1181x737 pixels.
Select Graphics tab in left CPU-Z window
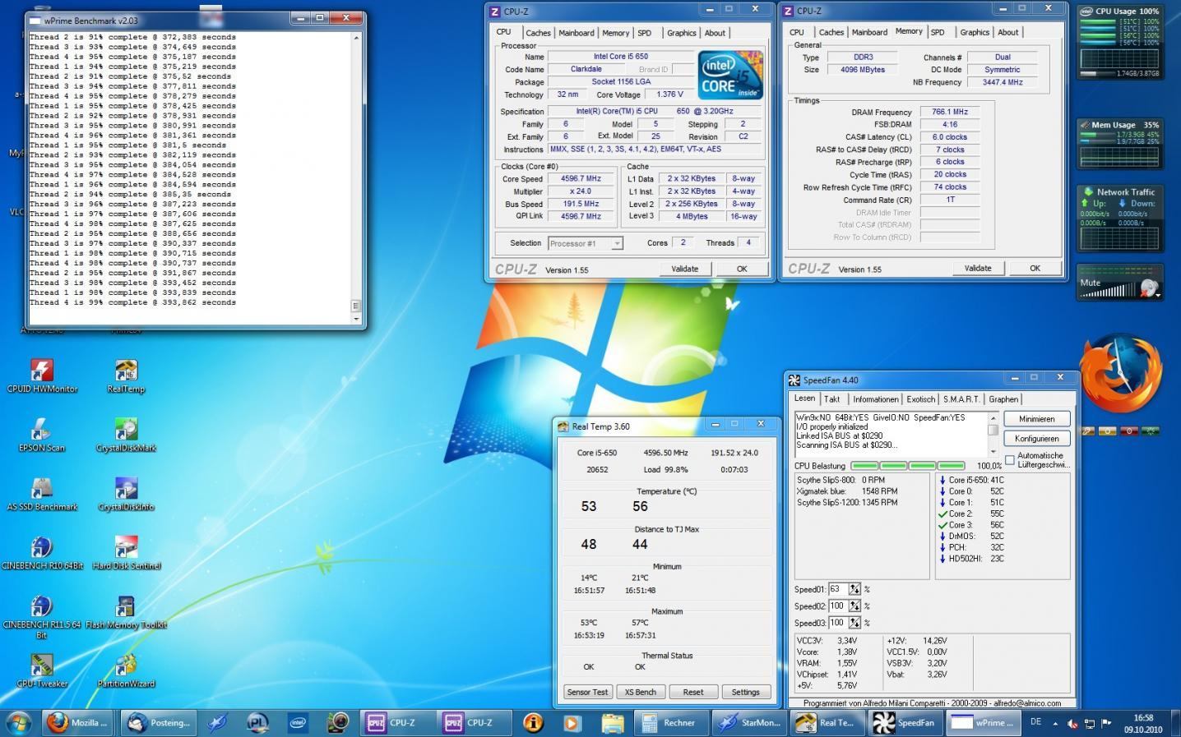tap(681, 33)
